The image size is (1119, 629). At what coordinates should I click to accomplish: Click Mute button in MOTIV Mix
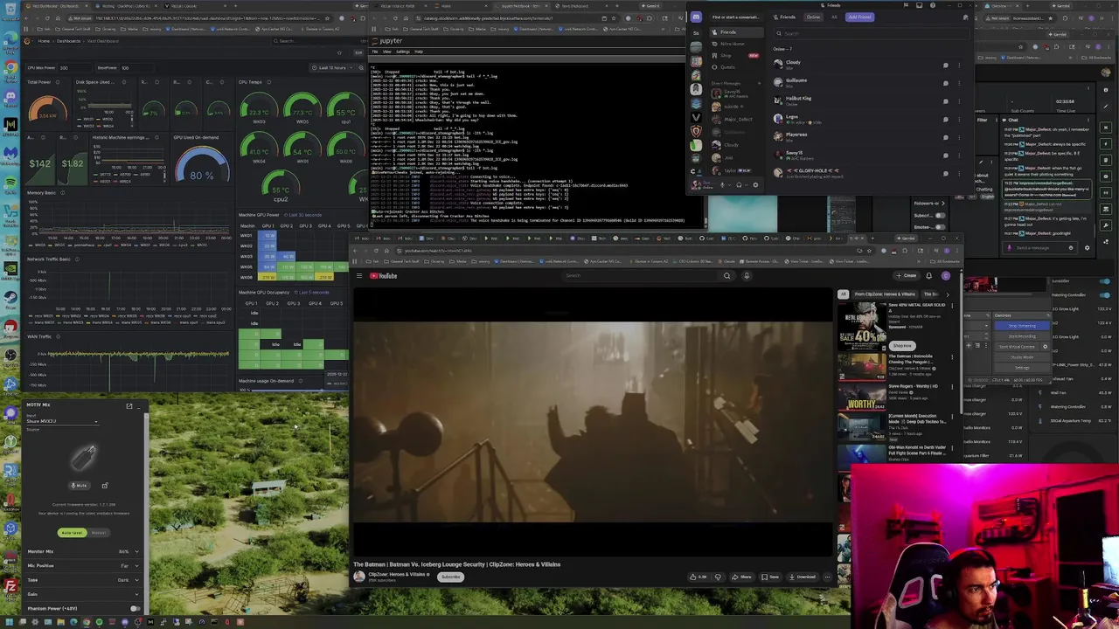(79, 486)
